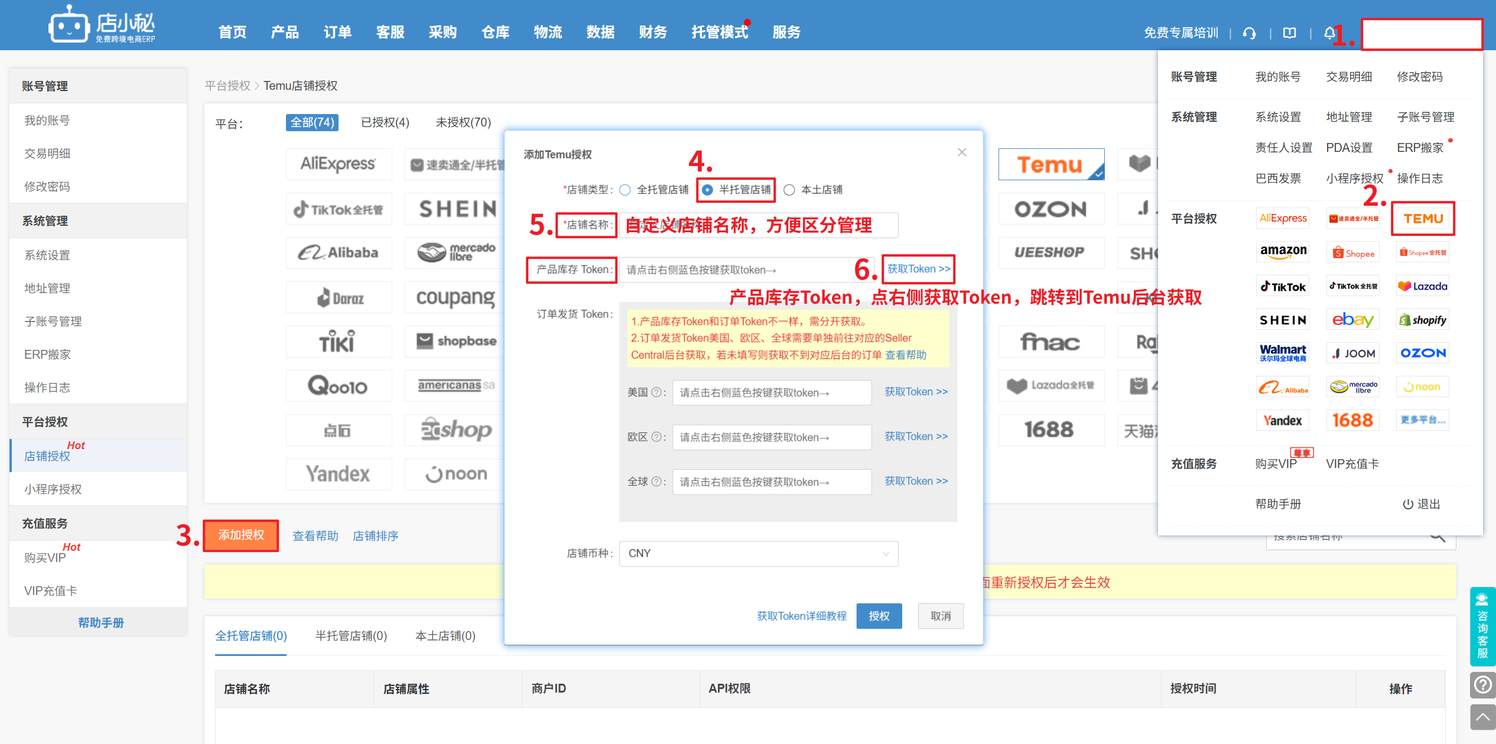Choose the 本土店铺 radio option
The image size is (1496, 744).
[789, 190]
